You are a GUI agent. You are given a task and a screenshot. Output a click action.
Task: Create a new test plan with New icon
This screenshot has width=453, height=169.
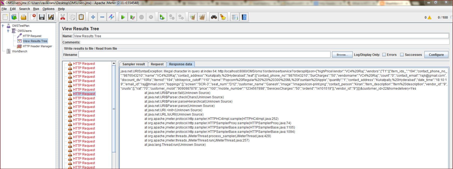tap(5, 17)
